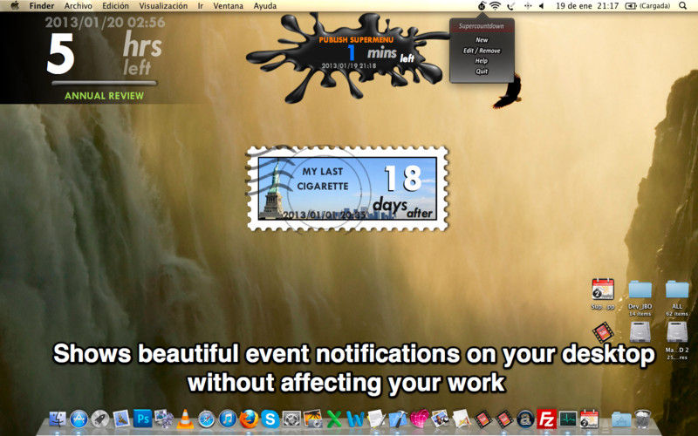Click the ANNUAL REVIEW green label
Screen dimensions: 698x436
click(x=104, y=96)
